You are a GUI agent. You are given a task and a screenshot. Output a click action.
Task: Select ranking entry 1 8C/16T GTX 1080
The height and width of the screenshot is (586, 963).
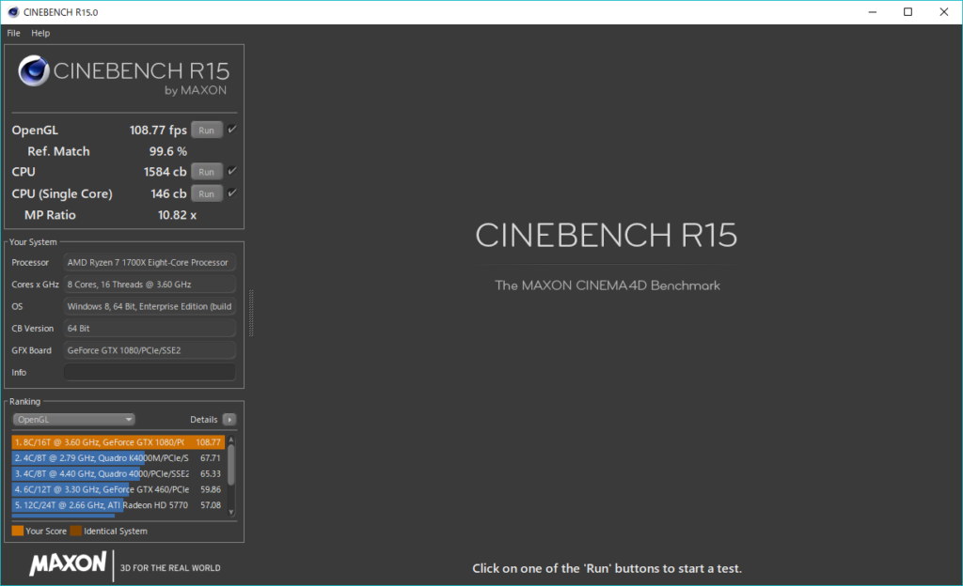coord(118,442)
